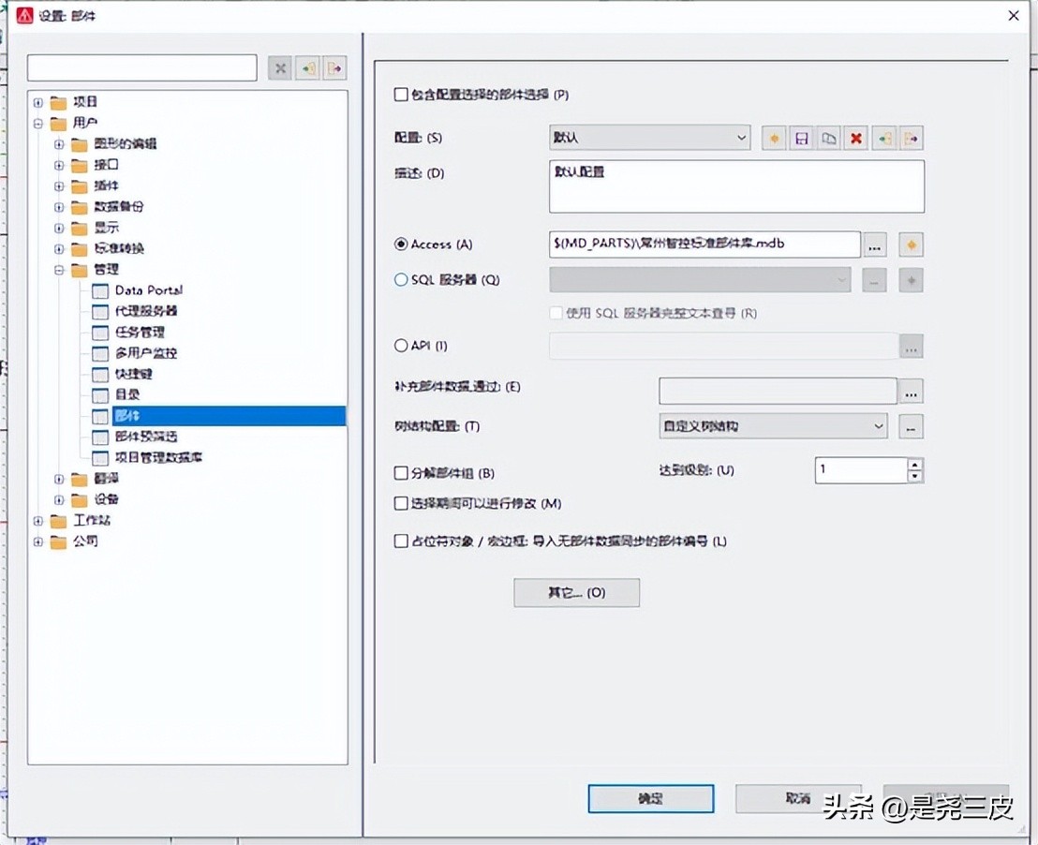Click the browse button next to the API field
This screenshot has height=845, width=1038.
pyautogui.click(x=912, y=347)
